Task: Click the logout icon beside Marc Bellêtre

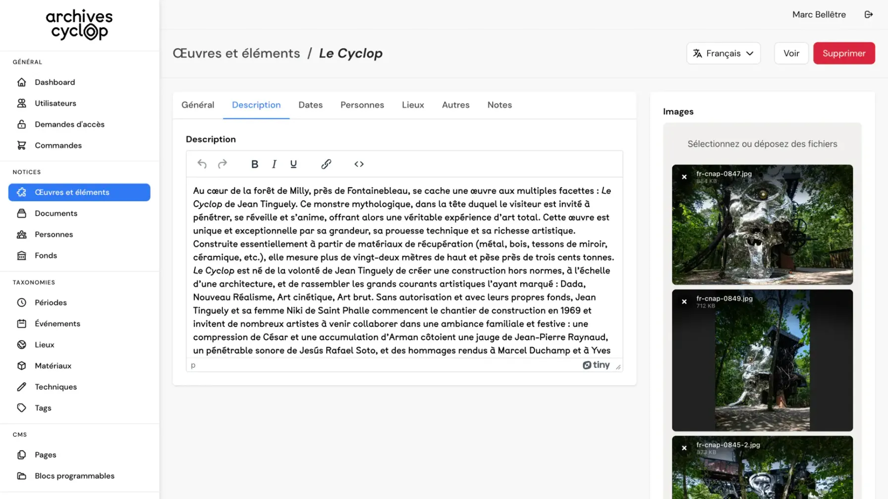Action: coord(869,14)
